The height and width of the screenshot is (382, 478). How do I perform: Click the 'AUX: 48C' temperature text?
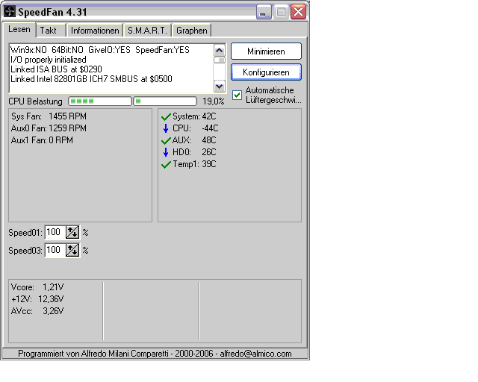click(x=194, y=140)
